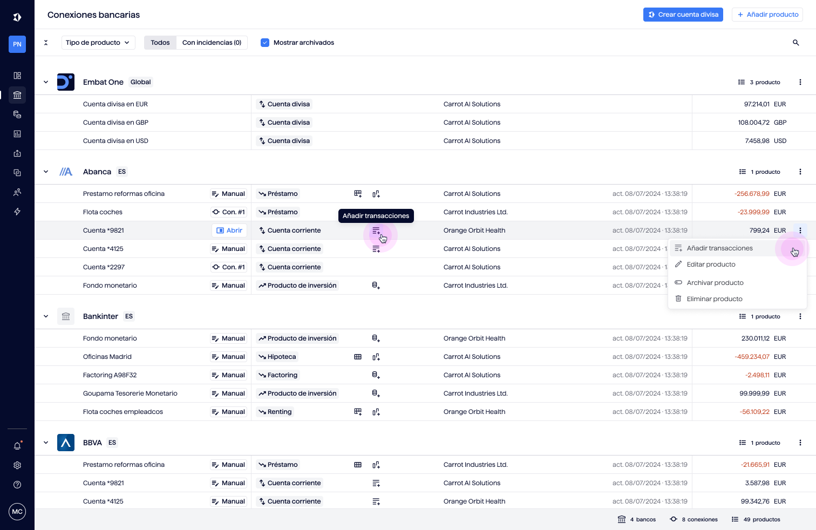Viewport: 816px width, 530px height.
Task: Click the search magnifier icon
Action: pos(795,43)
